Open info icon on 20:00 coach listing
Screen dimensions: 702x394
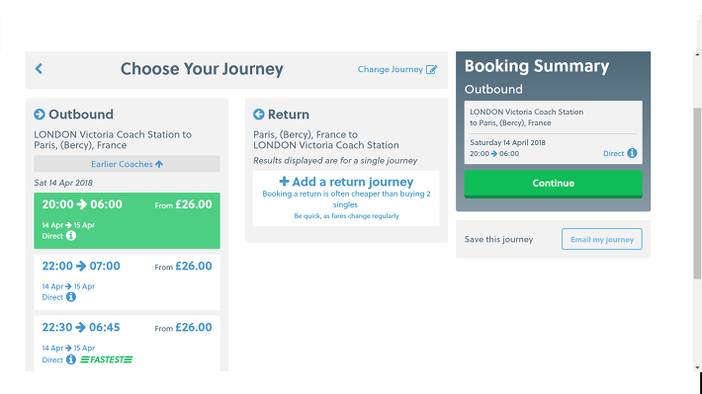(x=71, y=236)
